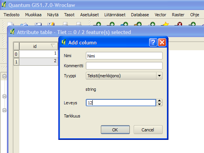This screenshot has height=153, width=204.
Task: Click the Save Project disk icon
Action: (38, 24)
